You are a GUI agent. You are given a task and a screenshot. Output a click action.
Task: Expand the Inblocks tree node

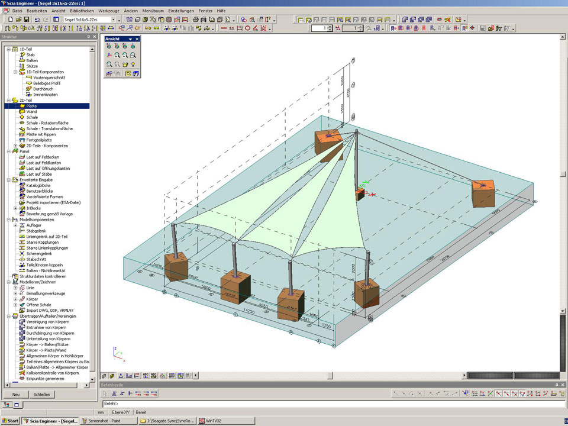tap(15, 208)
